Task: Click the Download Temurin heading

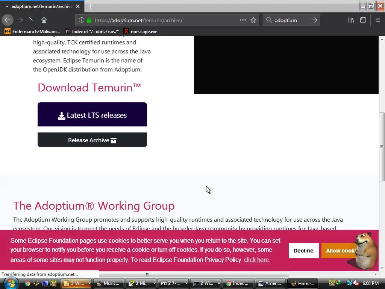Action: 89,87
